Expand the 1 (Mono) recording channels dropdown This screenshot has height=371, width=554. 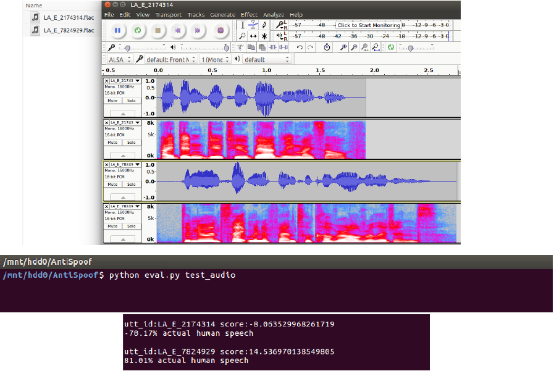(x=215, y=59)
